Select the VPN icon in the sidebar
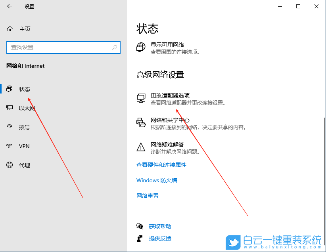This screenshot has width=326, height=252. tap(9, 146)
